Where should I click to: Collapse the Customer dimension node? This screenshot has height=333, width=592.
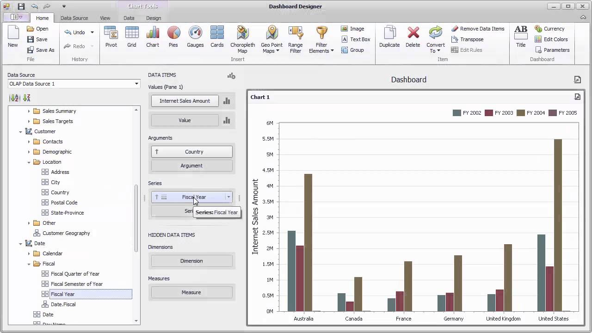(20, 132)
